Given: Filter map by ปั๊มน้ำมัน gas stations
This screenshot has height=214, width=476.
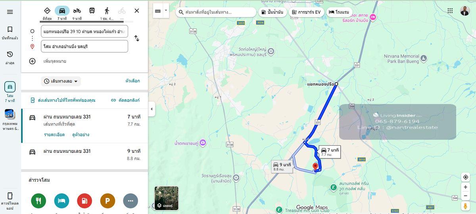Looking at the screenshot, I should click(x=273, y=12).
